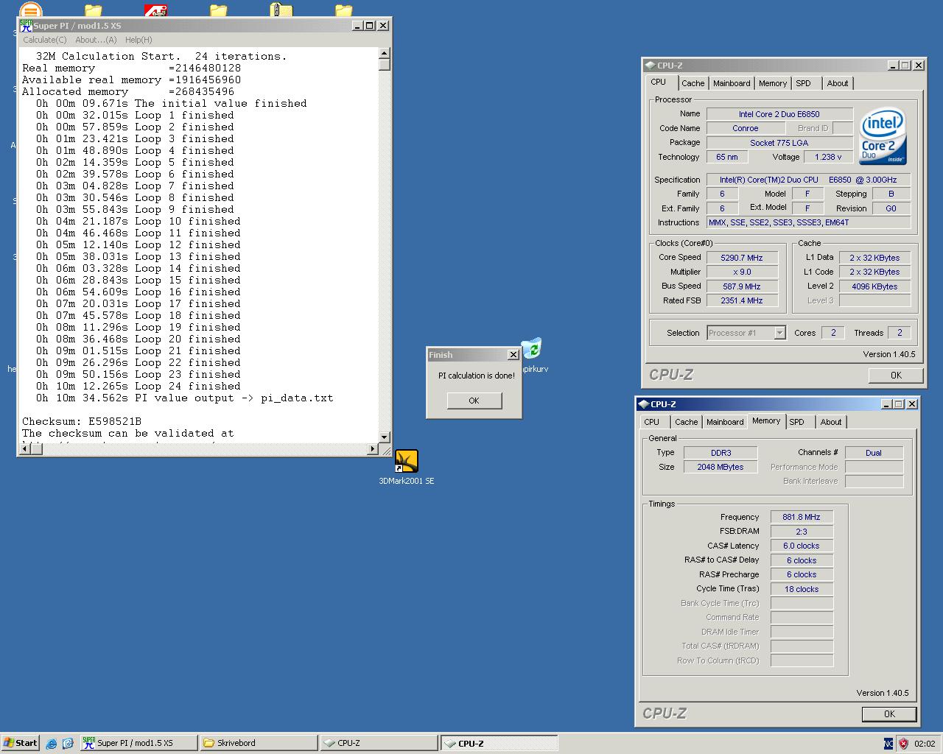This screenshot has width=943, height=754.
Task: Click the Multiplier x 9.0 field
Action: [x=742, y=272]
